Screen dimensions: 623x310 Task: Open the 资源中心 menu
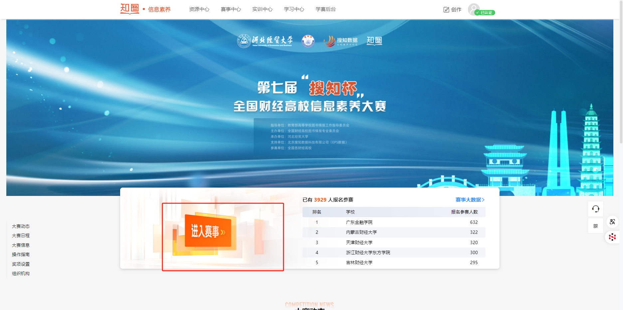[x=199, y=9]
